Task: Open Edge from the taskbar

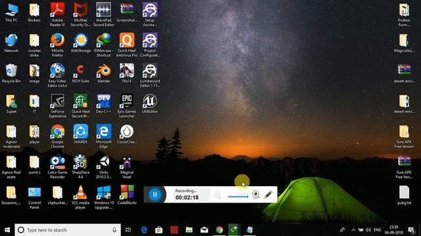Action: pyautogui.click(x=144, y=230)
